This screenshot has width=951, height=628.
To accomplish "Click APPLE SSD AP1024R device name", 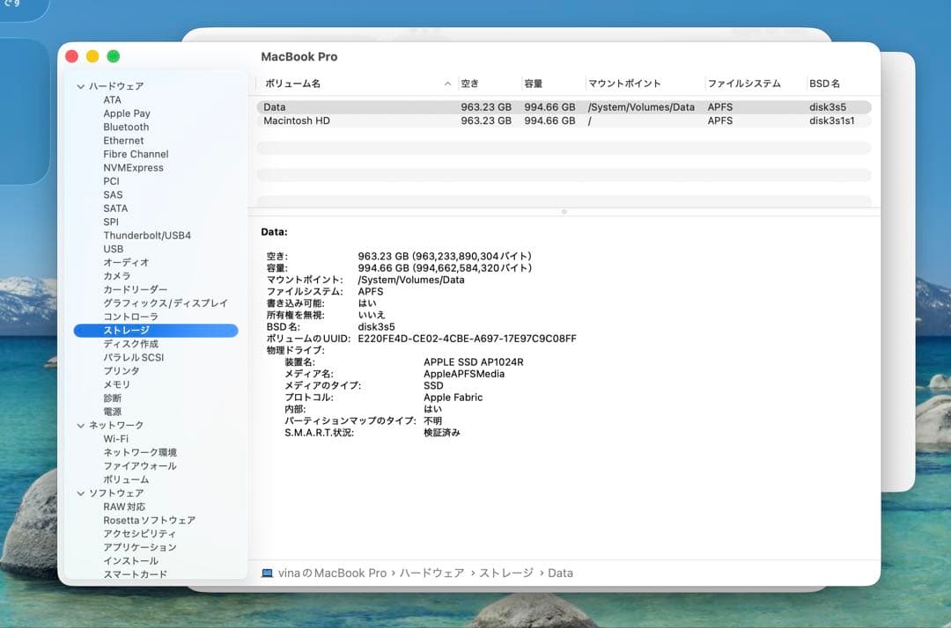I will tap(474, 362).
